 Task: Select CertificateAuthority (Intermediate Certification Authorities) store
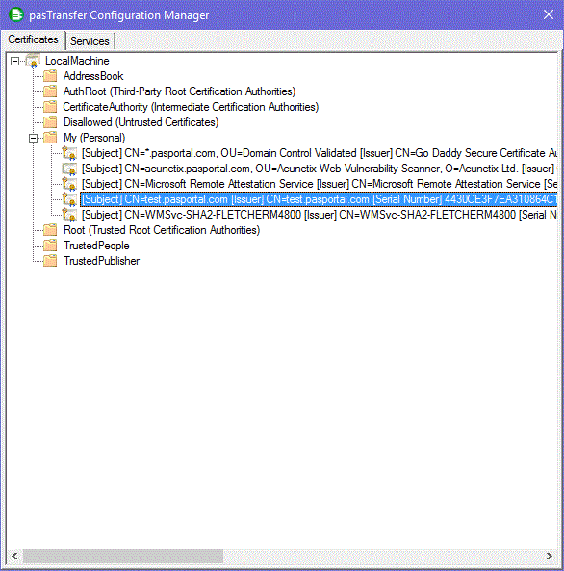pyautogui.click(x=191, y=107)
